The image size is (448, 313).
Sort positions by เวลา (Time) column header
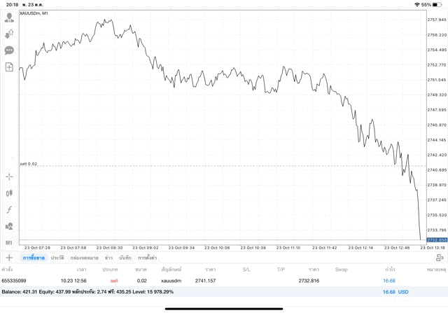pos(82,269)
